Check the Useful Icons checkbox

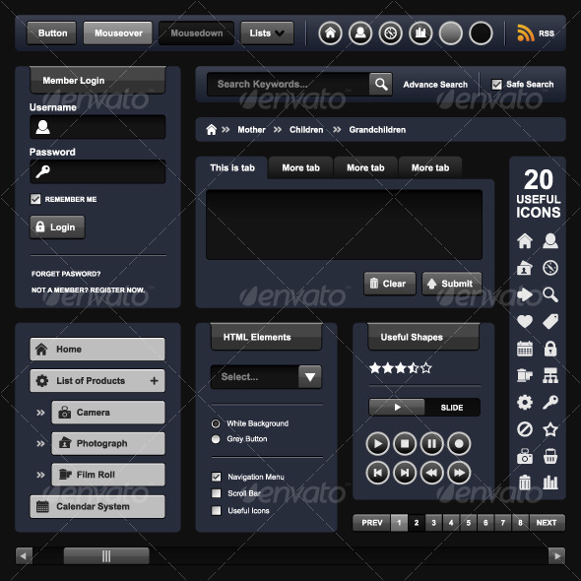click(216, 510)
